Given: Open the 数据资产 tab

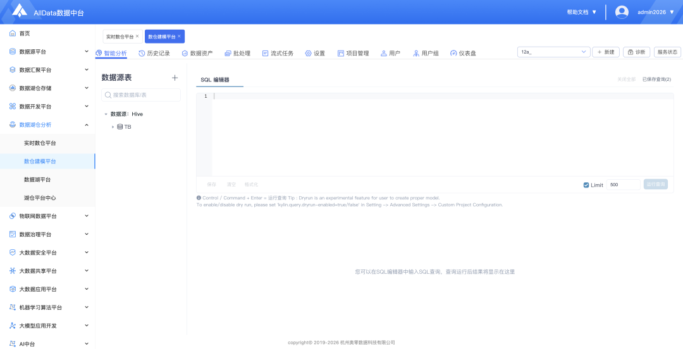Looking at the screenshot, I should point(197,54).
